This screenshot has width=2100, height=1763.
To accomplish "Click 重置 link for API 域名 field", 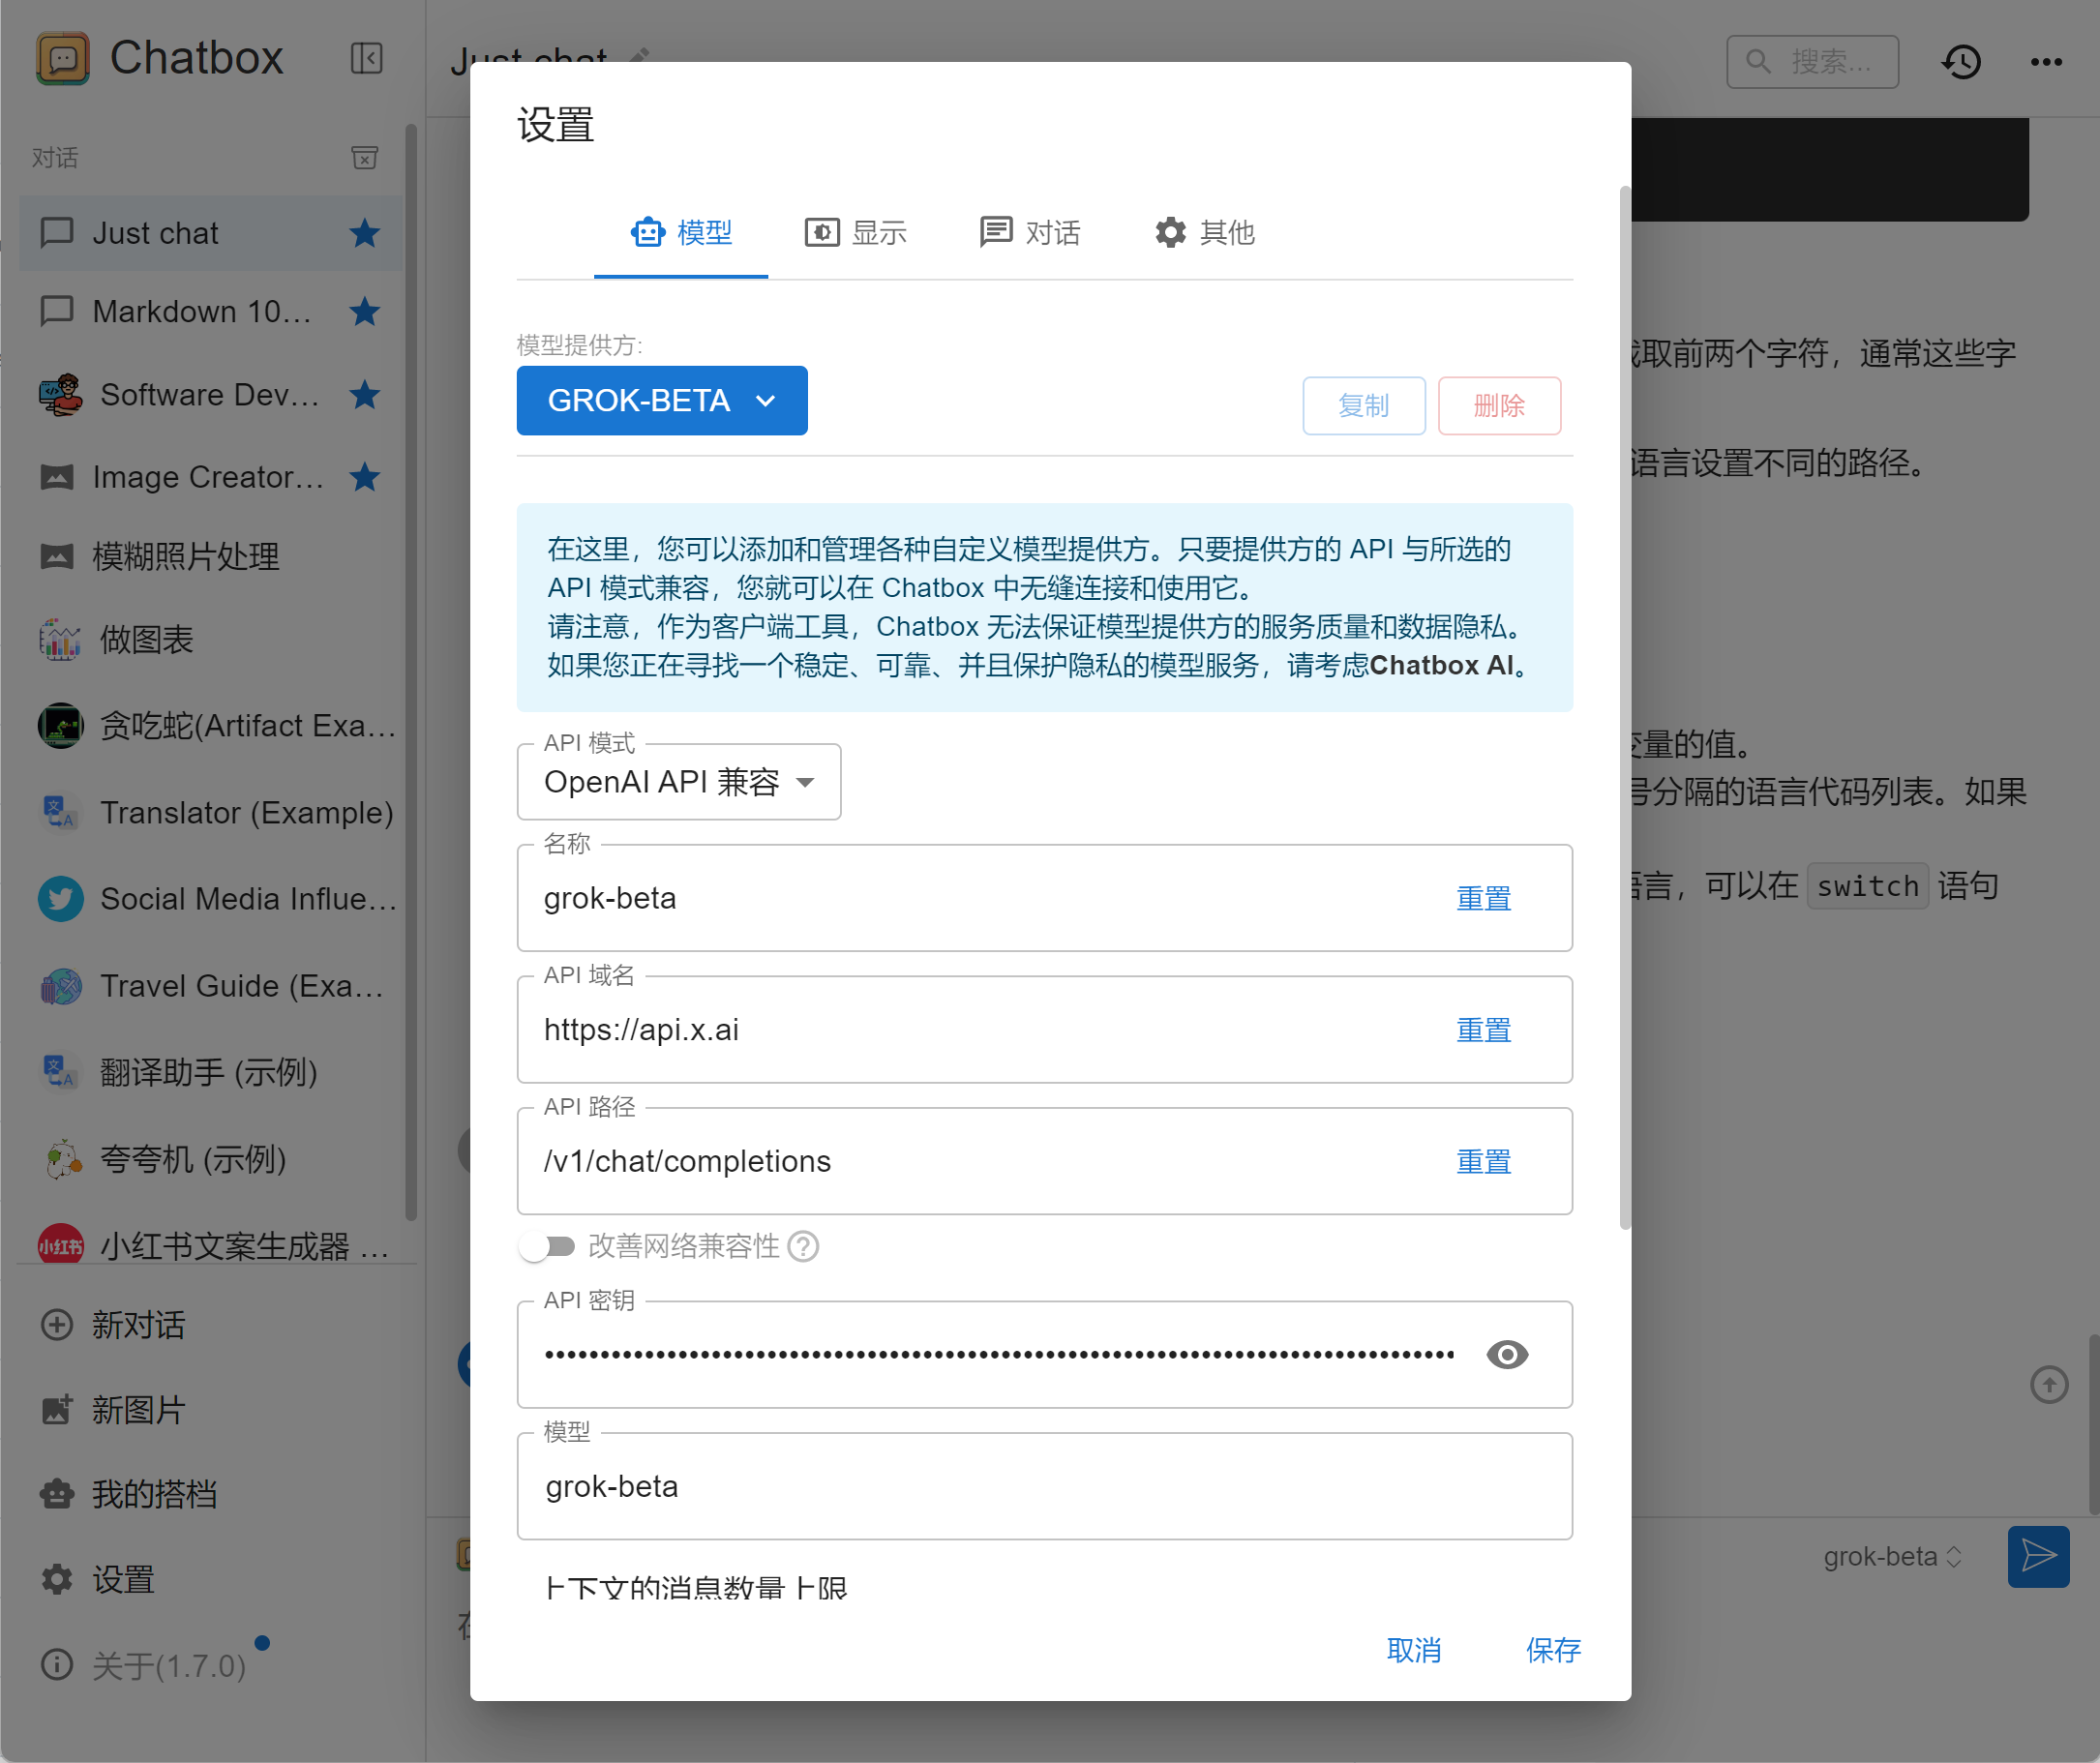I will (x=1483, y=1029).
